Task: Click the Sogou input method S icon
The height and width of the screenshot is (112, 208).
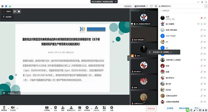Action: pyautogui.click(x=187, y=110)
